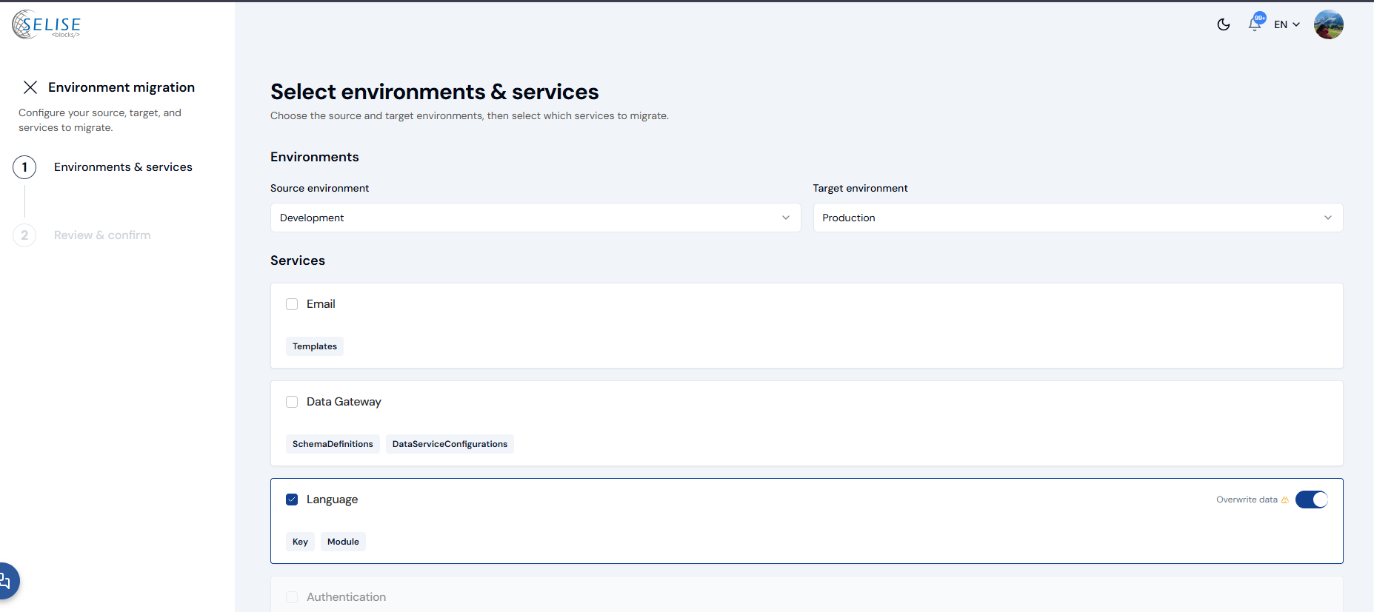The width and height of the screenshot is (1374, 612).
Task: Open the user profile avatar
Action: pyautogui.click(x=1328, y=24)
